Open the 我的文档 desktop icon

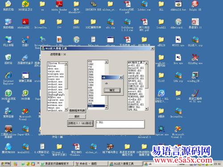[x=8, y=6]
